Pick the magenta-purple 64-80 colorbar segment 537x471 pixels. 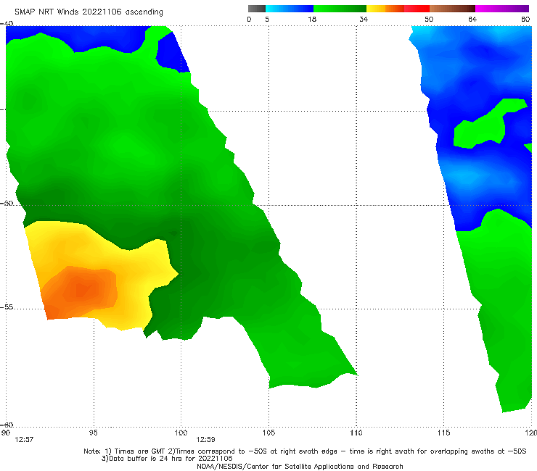[502, 9]
